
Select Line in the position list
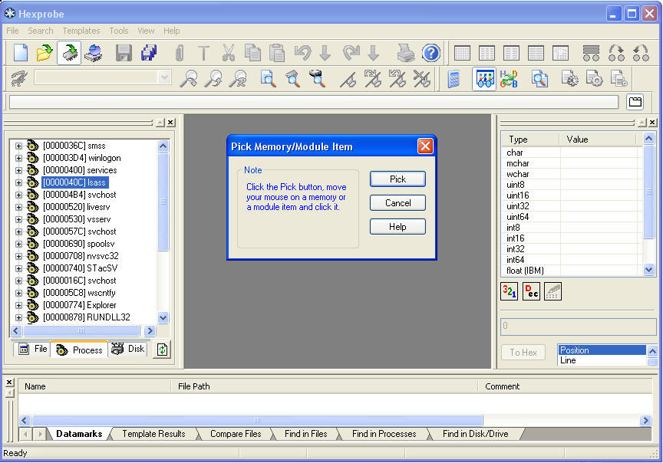coord(602,360)
